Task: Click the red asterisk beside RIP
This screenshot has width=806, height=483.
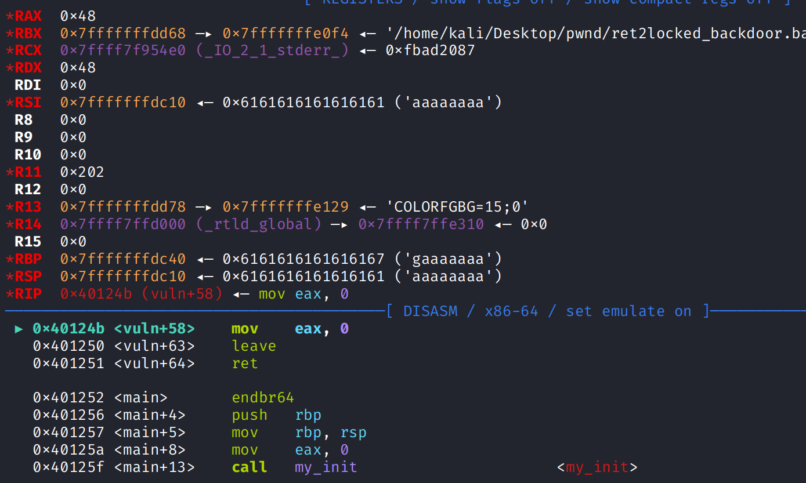Action: (9, 295)
